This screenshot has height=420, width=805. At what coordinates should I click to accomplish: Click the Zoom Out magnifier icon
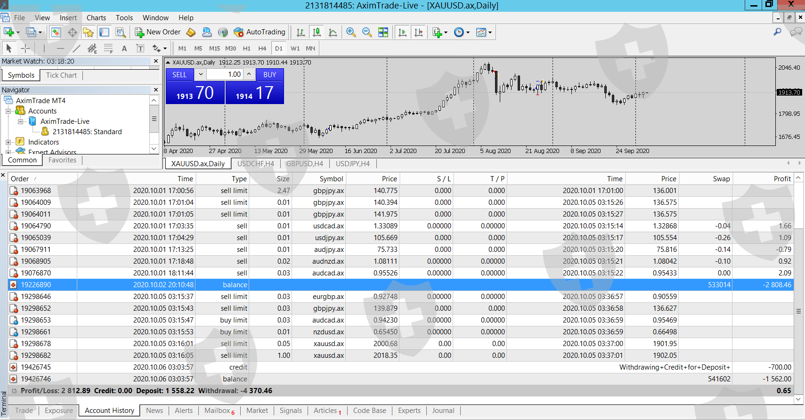pos(366,32)
